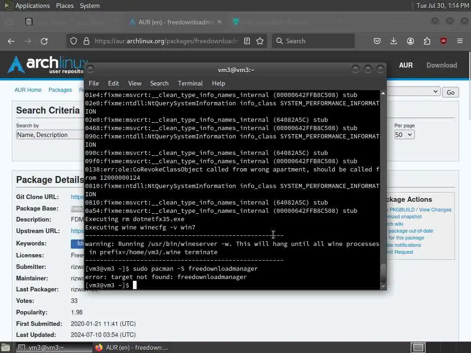Click Popularity value 1.98
This screenshot has height=353, width=471.
coord(77,312)
